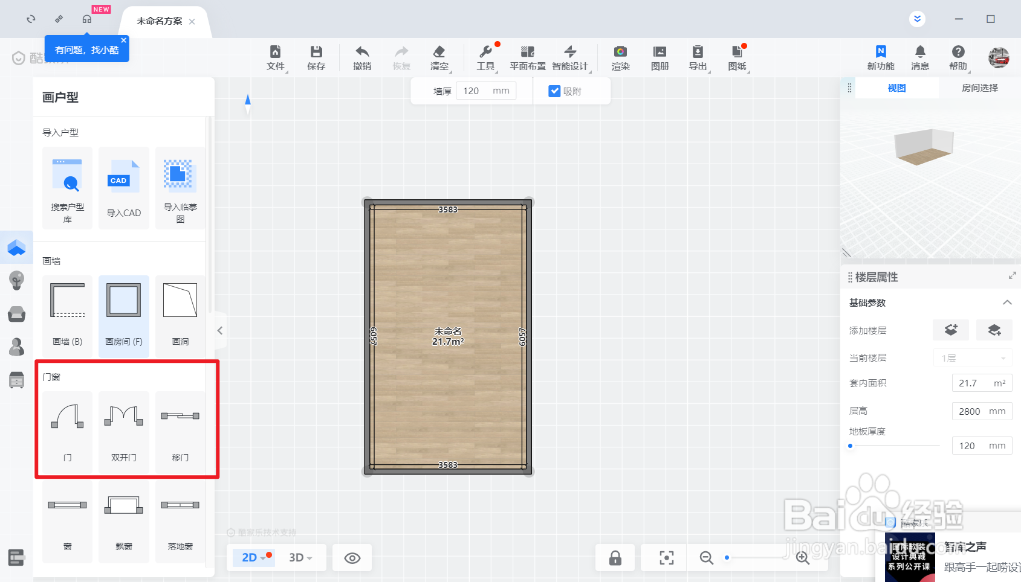Select the 未命名方案 tab
Viewport: 1021px width, 582px height.
[159, 21]
